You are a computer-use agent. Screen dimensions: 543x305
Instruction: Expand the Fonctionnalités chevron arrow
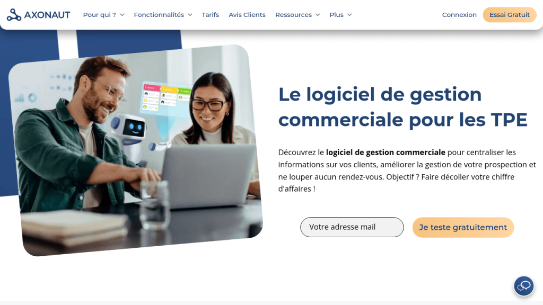(x=190, y=15)
